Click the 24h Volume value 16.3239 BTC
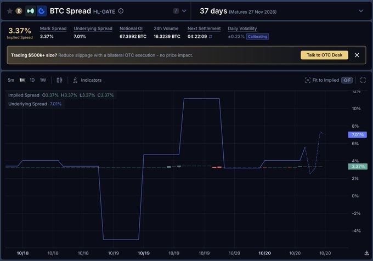The image size is (373, 261). click(x=167, y=37)
